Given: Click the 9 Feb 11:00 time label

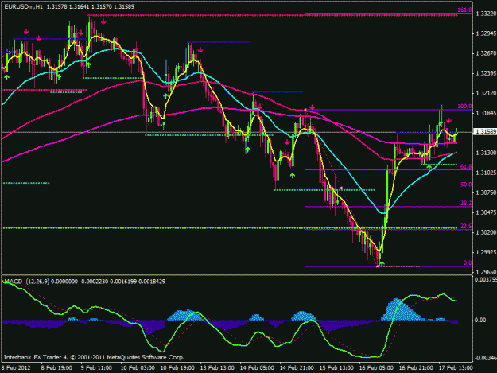Looking at the screenshot, I should [x=96, y=367].
